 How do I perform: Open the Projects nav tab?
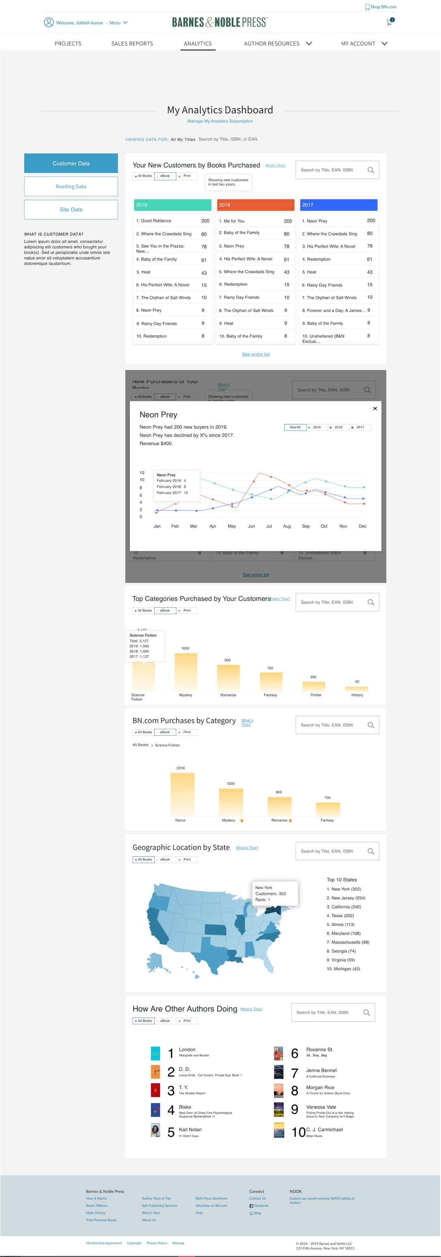click(68, 44)
